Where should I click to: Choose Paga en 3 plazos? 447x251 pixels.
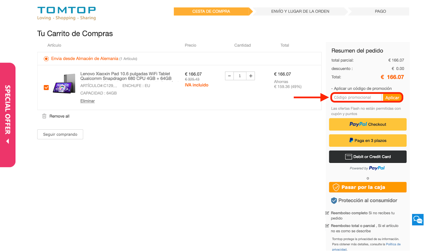pyautogui.click(x=368, y=140)
